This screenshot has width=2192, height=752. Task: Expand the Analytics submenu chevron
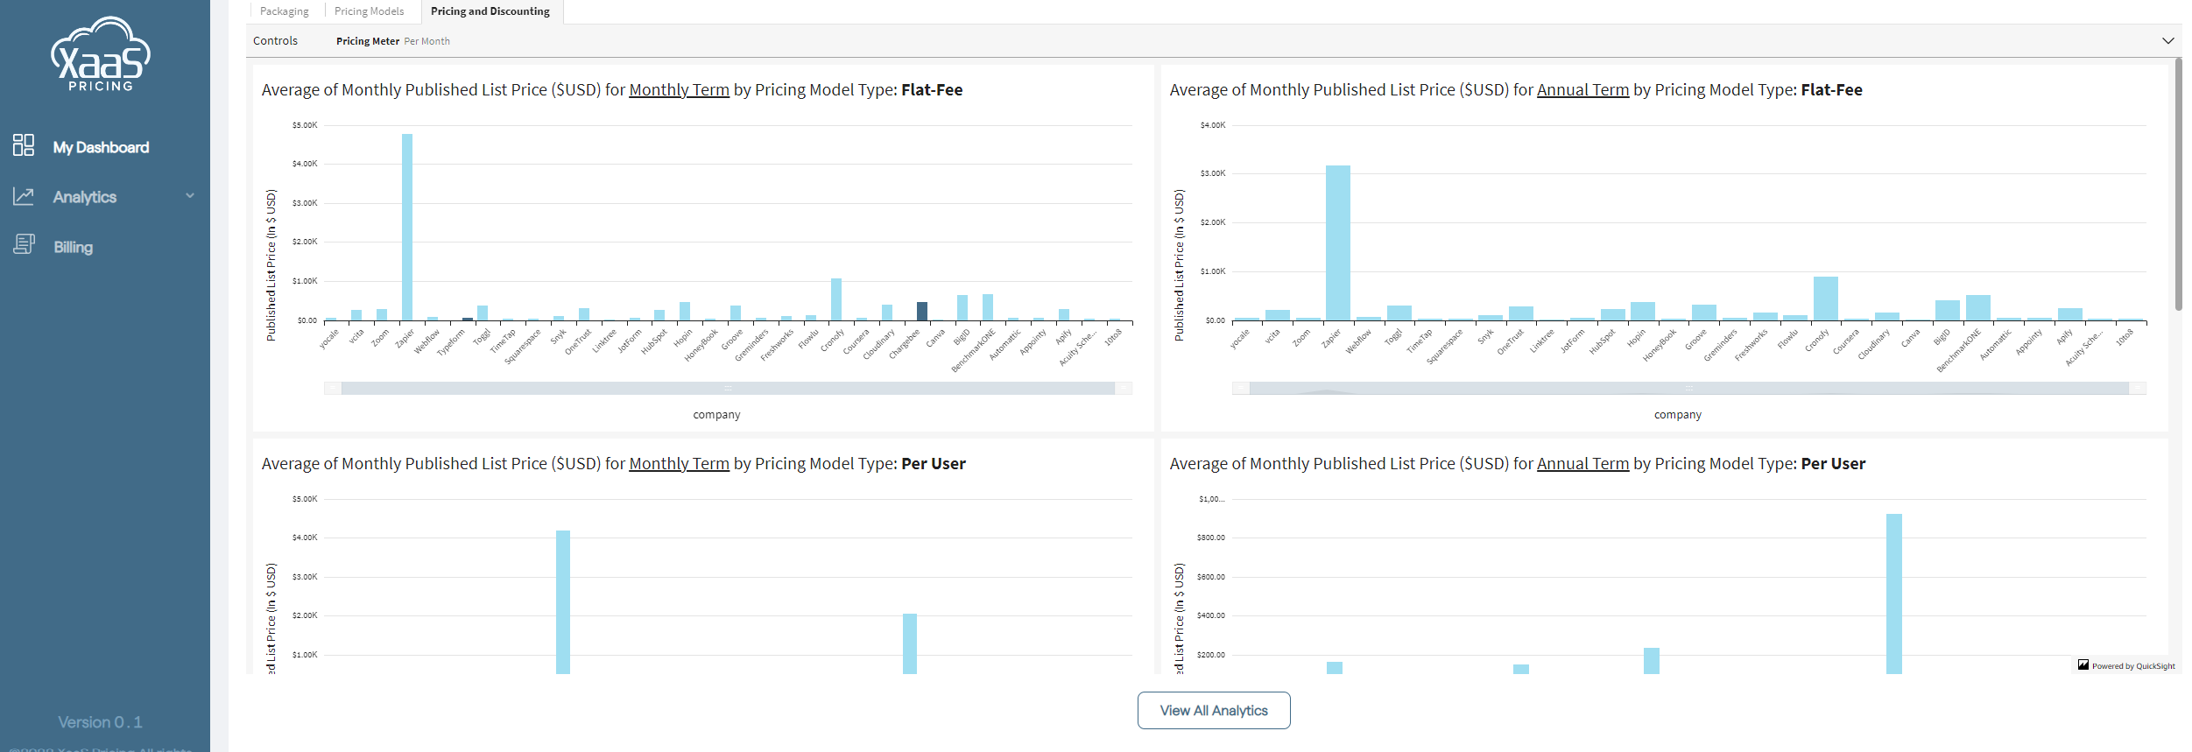[x=190, y=196]
